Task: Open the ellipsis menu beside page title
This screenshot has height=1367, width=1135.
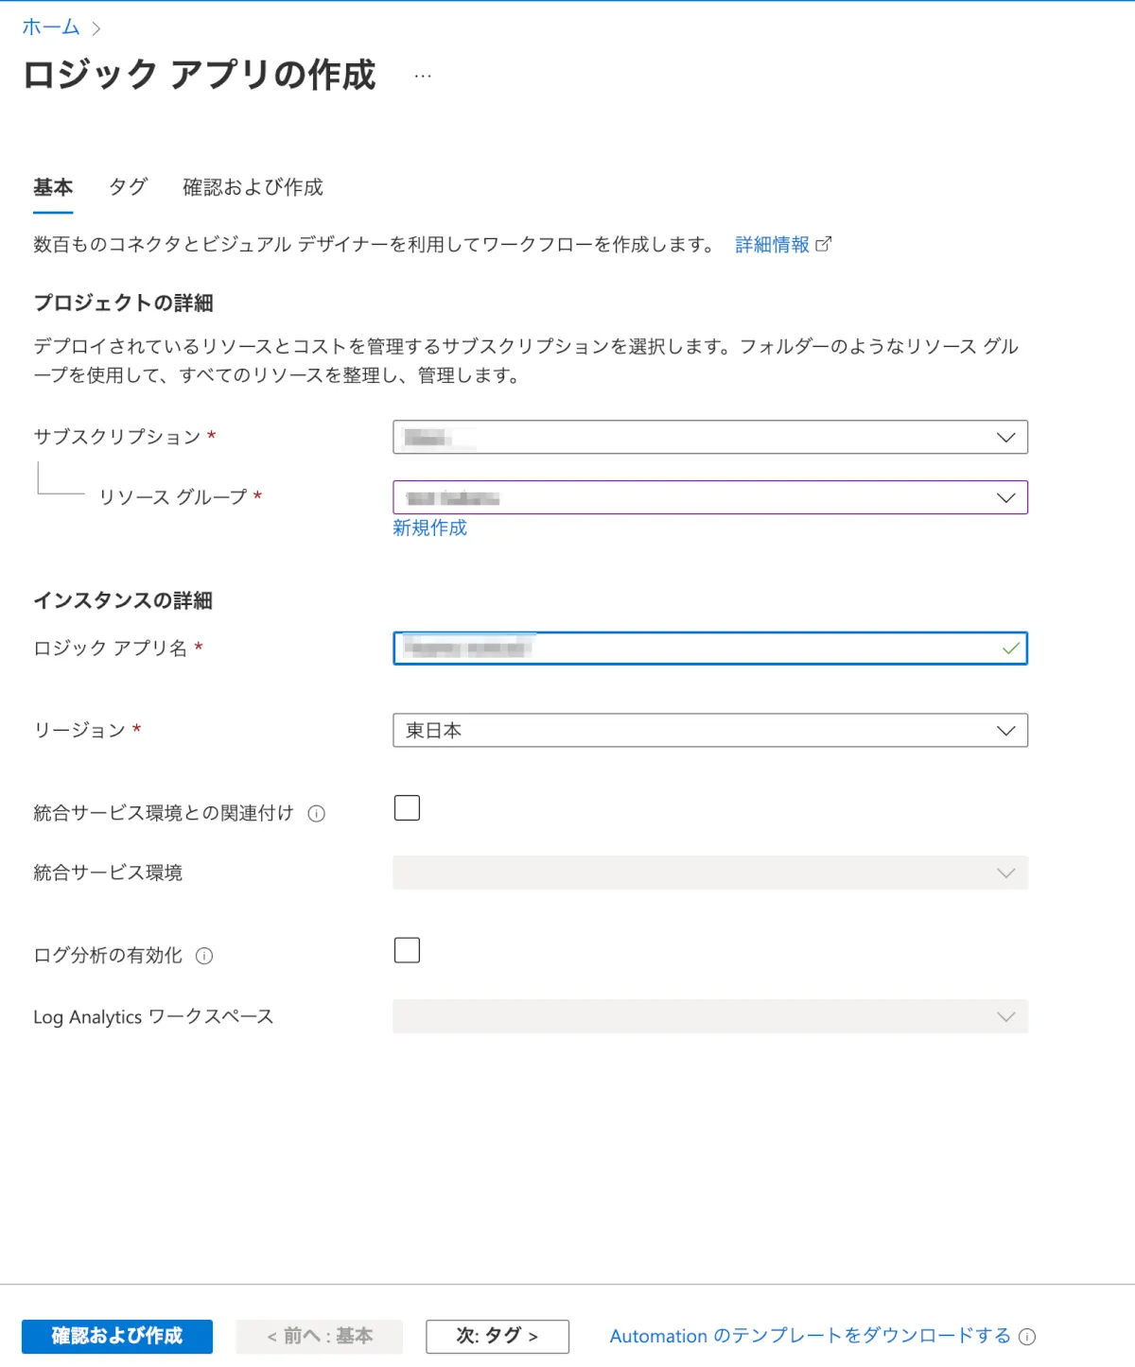Action: coord(423,76)
